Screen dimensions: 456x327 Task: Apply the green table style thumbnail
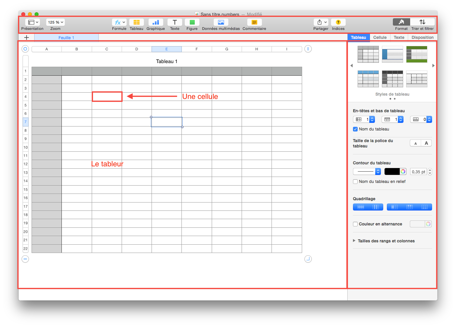(x=417, y=54)
